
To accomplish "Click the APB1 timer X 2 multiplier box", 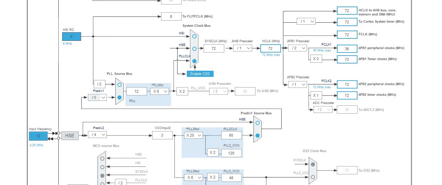I will pyautogui.click(x=316, y=59).
